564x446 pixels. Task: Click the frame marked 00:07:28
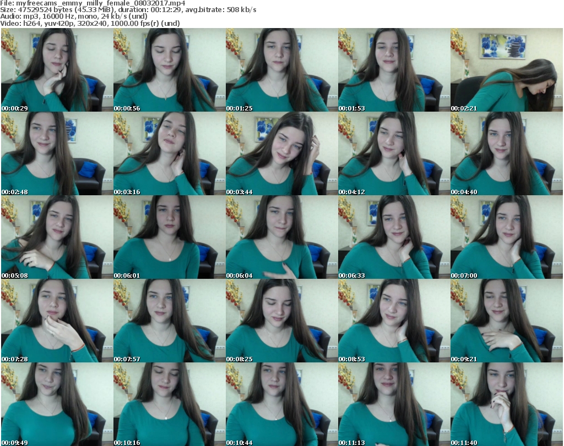tap(57, 321)
